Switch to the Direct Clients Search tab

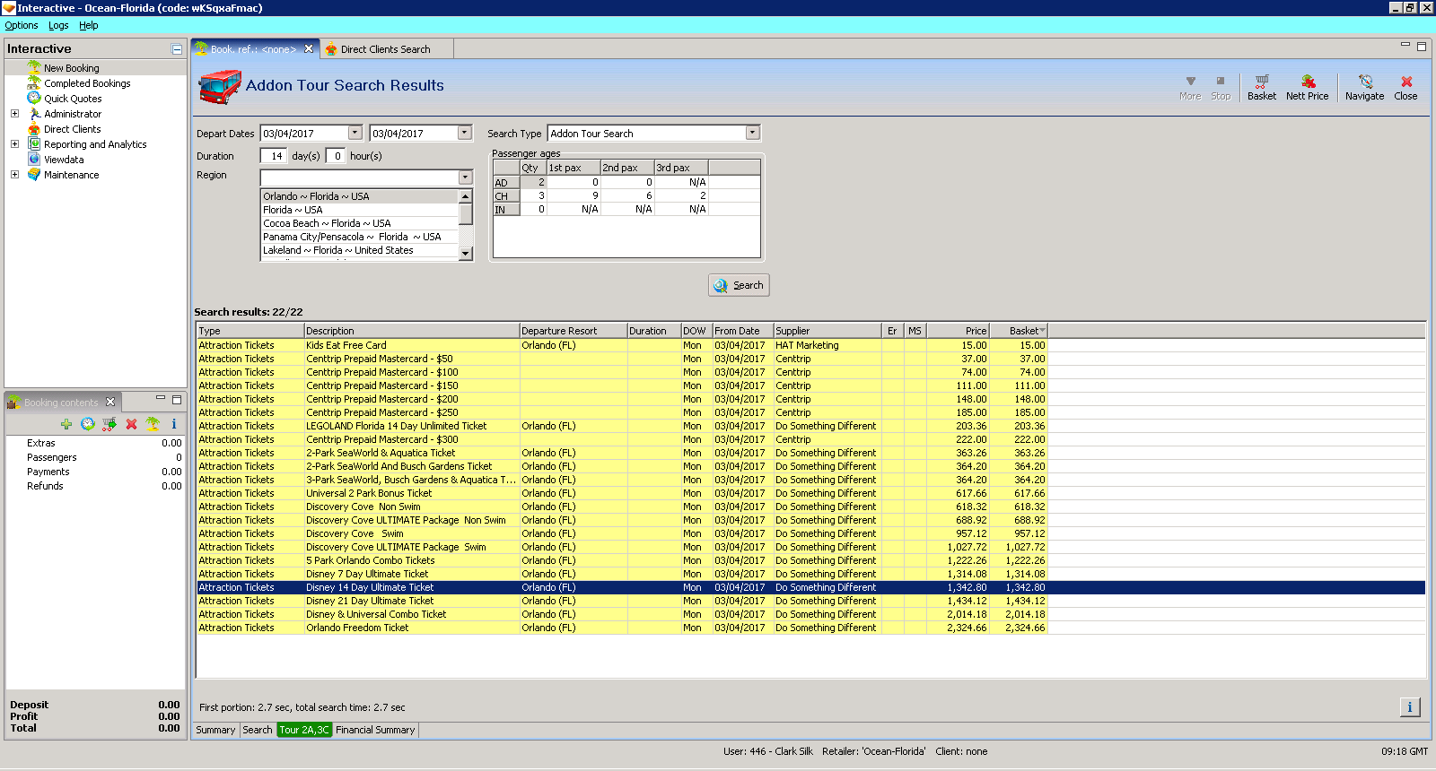pyautogui.click(x=385, y=49)
